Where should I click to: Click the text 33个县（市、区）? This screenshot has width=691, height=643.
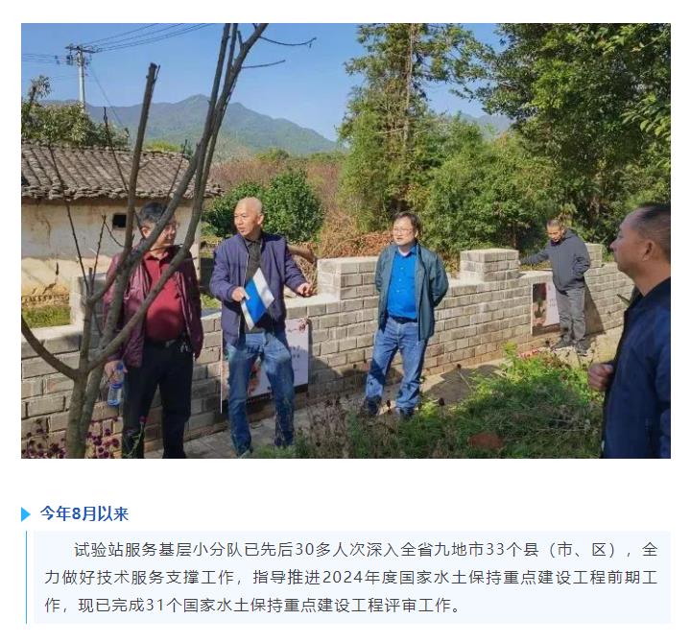pyautogui.click(x=551, y=550)
